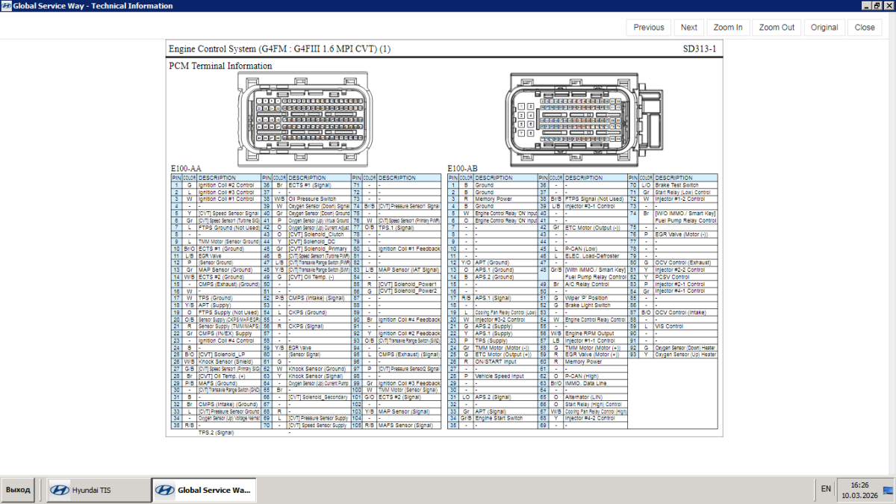Click the E100-AA connector diagram
This screenshot has height=504, width=896.
tap(303, 119)
